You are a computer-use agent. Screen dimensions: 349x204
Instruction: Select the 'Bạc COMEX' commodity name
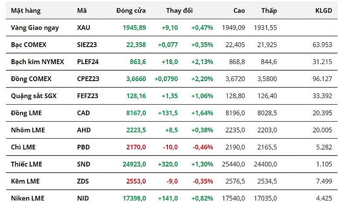pyautogui.click(x=28, y=44)
